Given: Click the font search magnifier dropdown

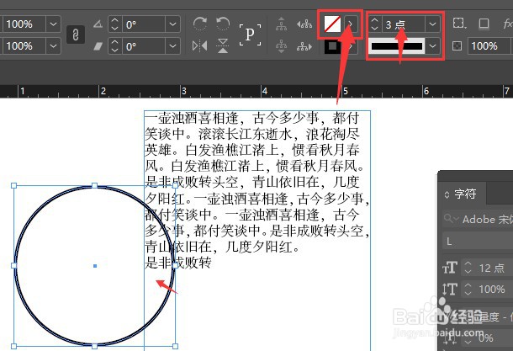Looking at the screenshot, I should pos(452,218).
